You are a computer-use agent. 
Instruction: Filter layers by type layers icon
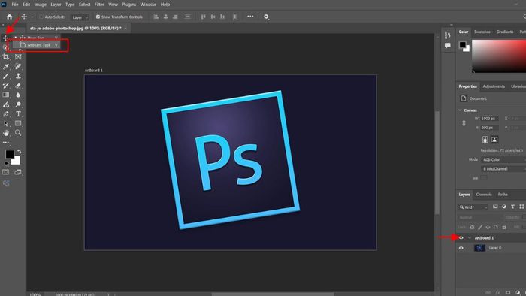tap(512, 207)
